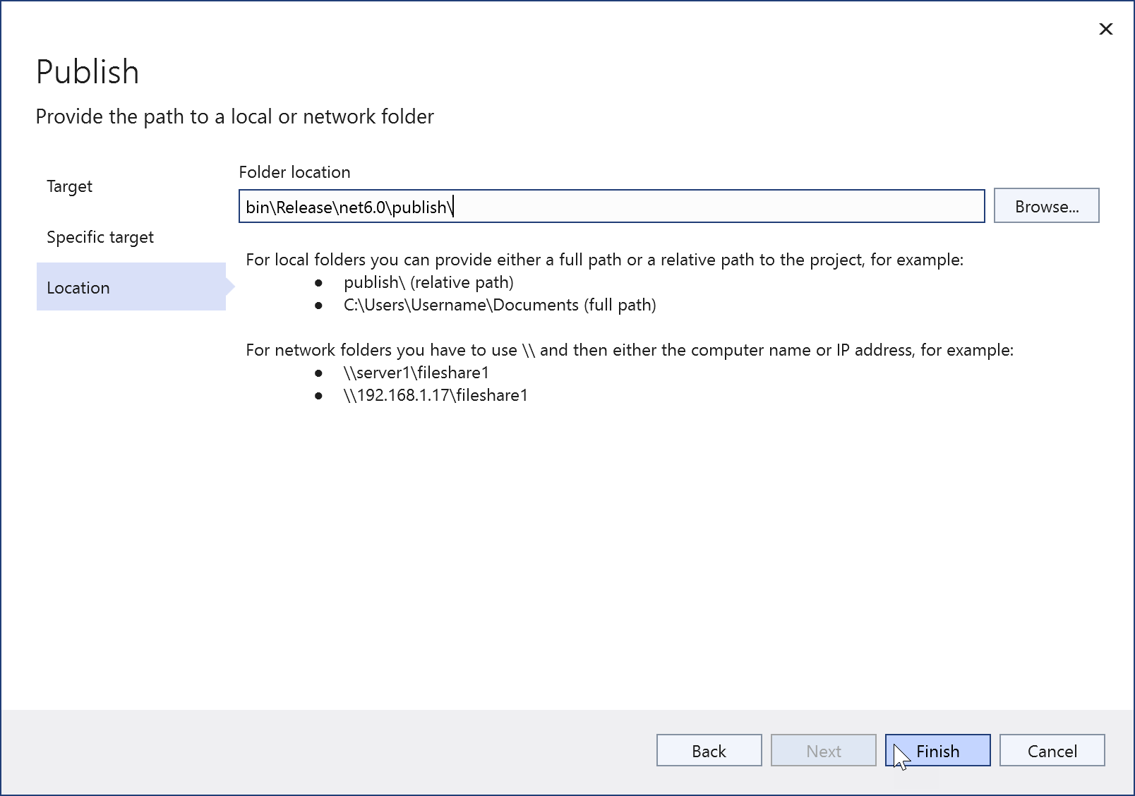
Task: Close the Publish dialog window
Action: coord(1105,29)
